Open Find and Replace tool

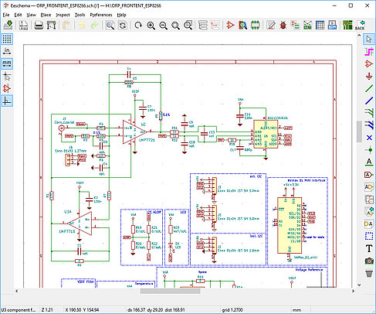pyautogui.click(x=123, y=26)
